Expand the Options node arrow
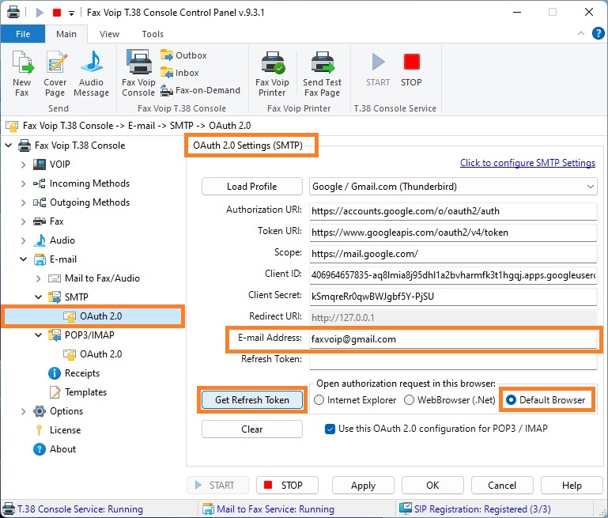The height and width of the screenshot is (518, 608). pyautogui.click(x=23, y=411)
